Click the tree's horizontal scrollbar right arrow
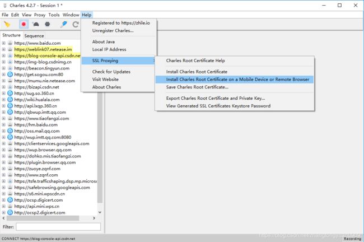Viewport: 364px width, 242px height. pyautogui.click(x=94, y=218)
